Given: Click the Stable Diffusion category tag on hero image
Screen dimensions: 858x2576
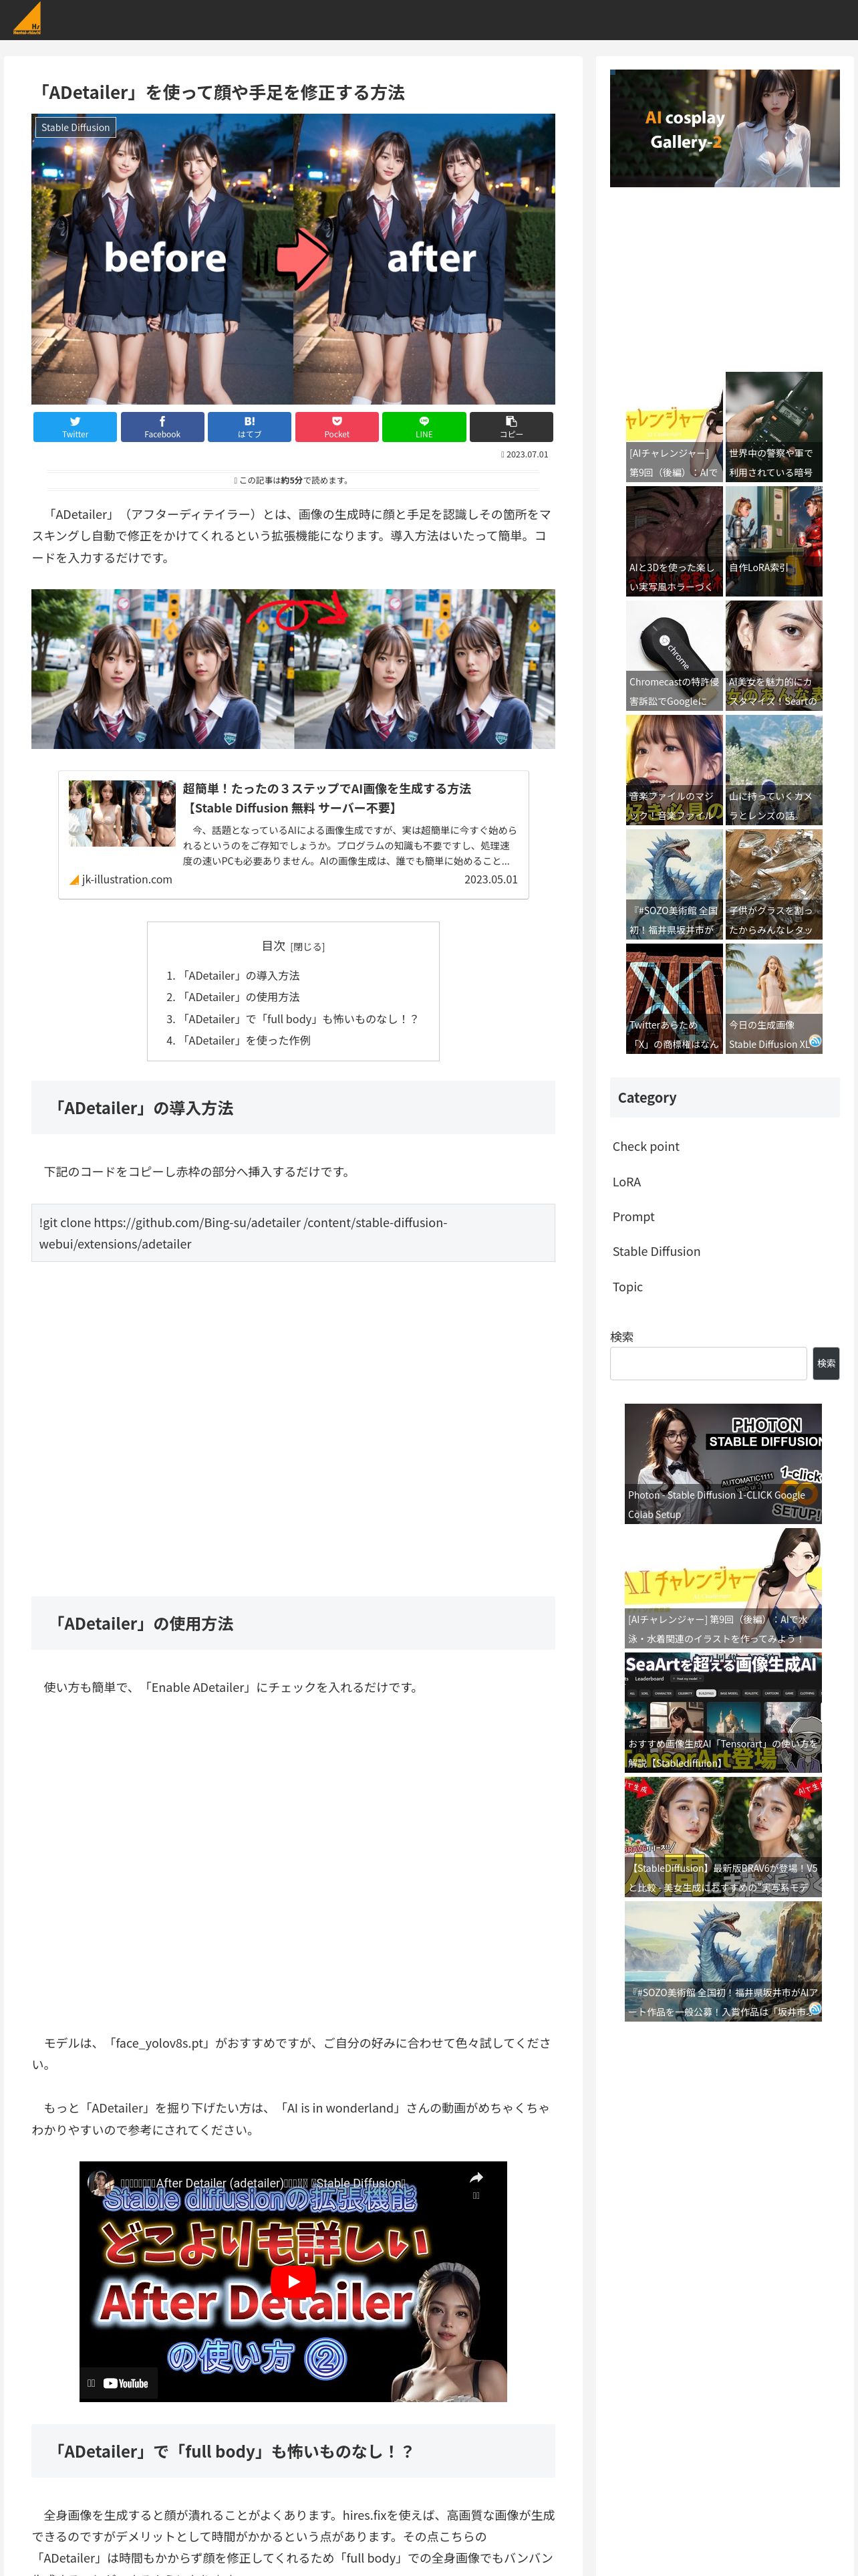Looking at the screenshot, I should click(x=75, y=128).
